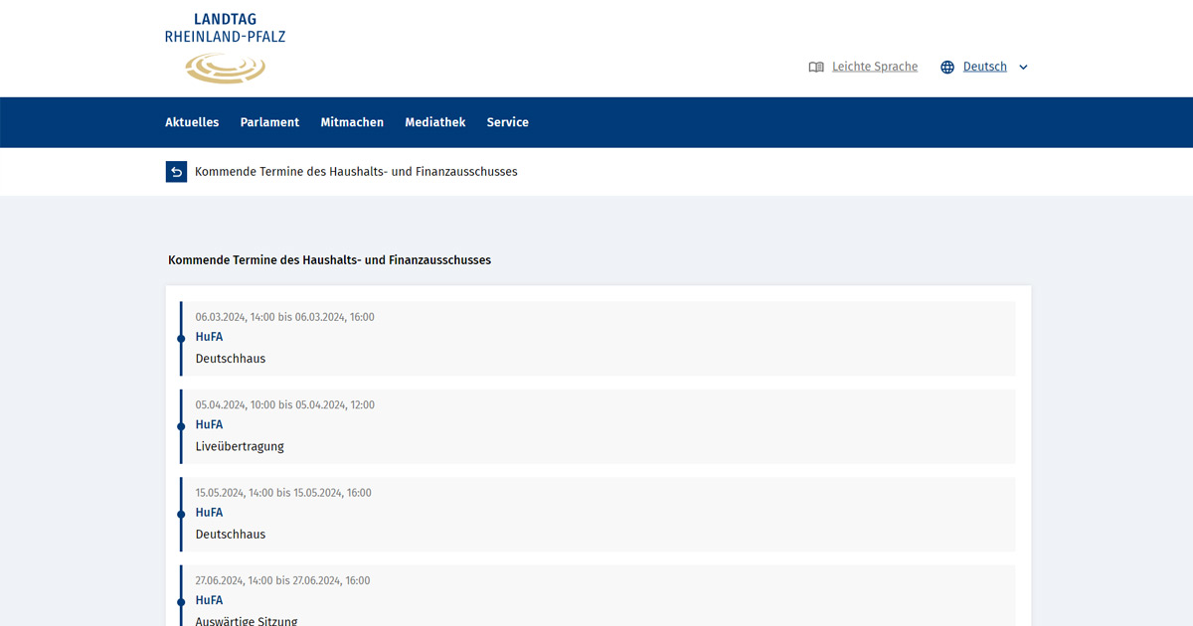1193x626 pixels.
Task: Open HuFA entry on 15.05.2024
Action: click(209, 513)
